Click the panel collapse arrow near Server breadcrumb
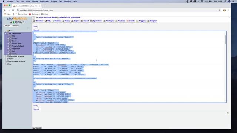The width and height of the screenshot is (237, 133). pos(33,18)
